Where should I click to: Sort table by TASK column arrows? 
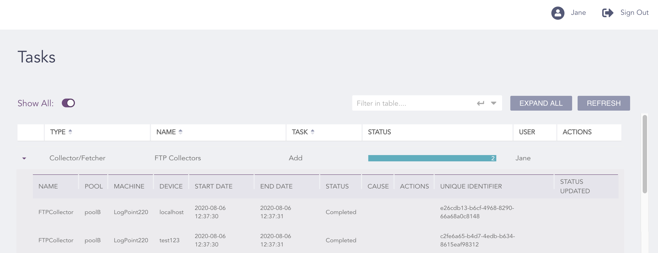[313, 132]
